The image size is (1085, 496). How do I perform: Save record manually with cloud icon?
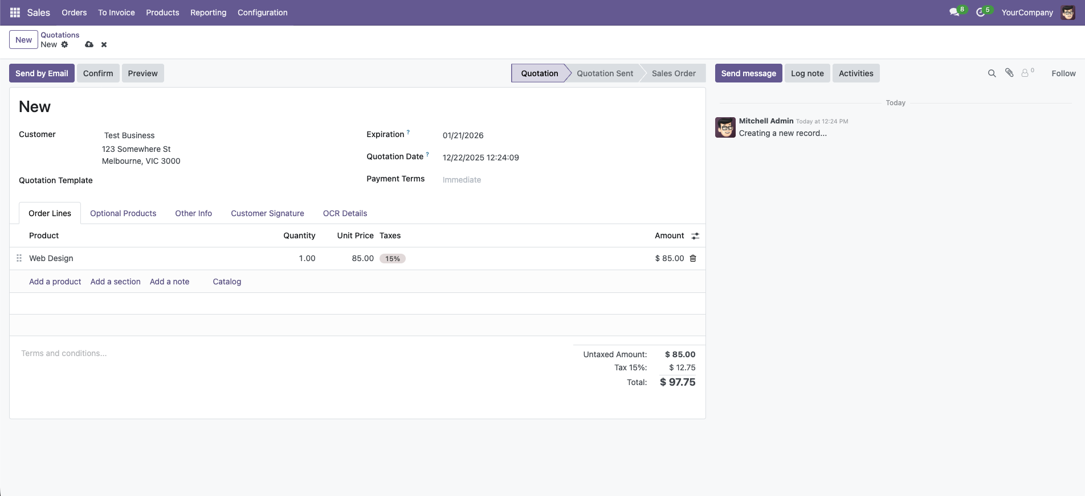pos(89,44)
